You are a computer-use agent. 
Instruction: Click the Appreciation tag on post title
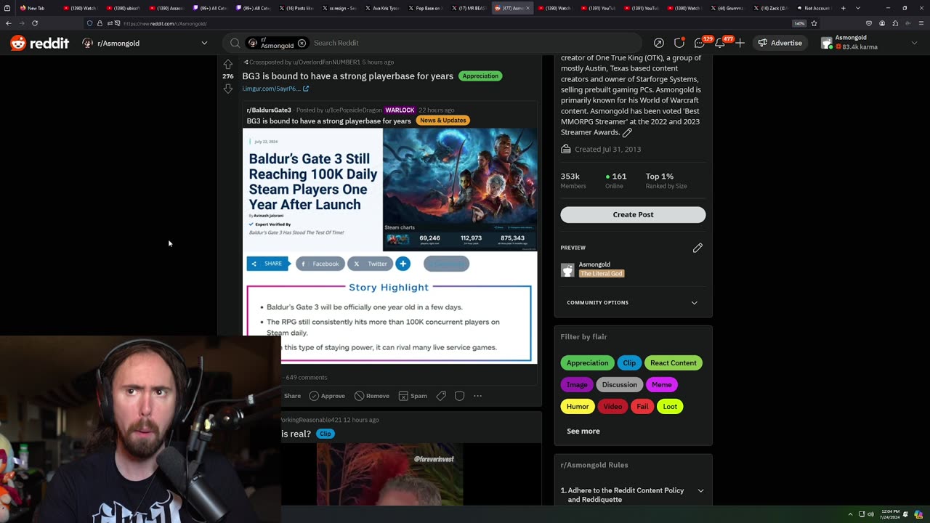[480, 76]
